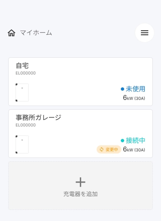This screenshot has height=221, width=161.
Task: Click the 自宅 card title
Action: coord(22,65)
